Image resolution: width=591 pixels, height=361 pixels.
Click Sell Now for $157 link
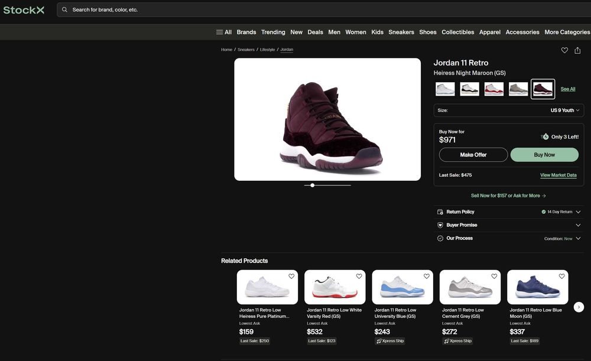508,196
